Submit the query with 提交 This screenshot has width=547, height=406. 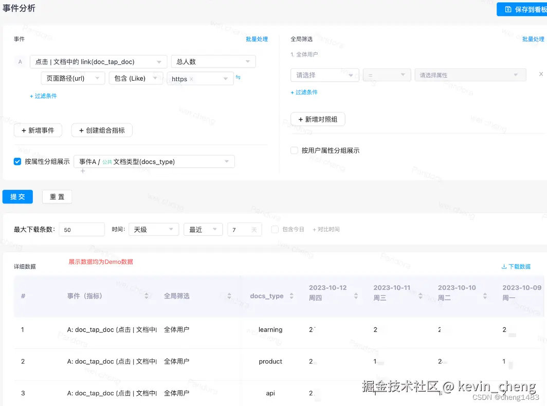18,197
